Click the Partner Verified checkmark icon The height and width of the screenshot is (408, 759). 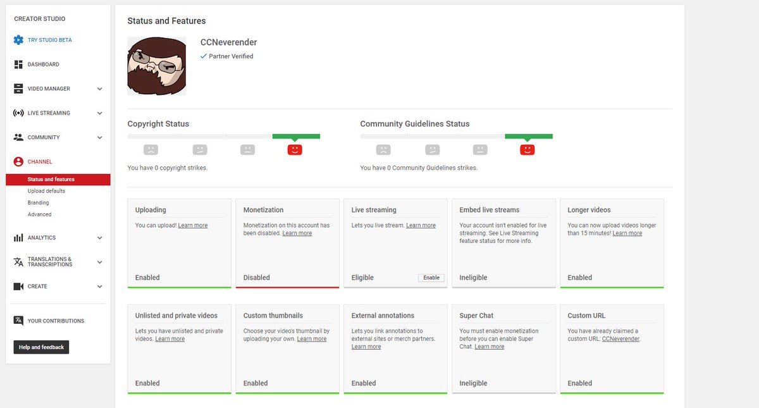pyautogui.click(x=204, y=56)
